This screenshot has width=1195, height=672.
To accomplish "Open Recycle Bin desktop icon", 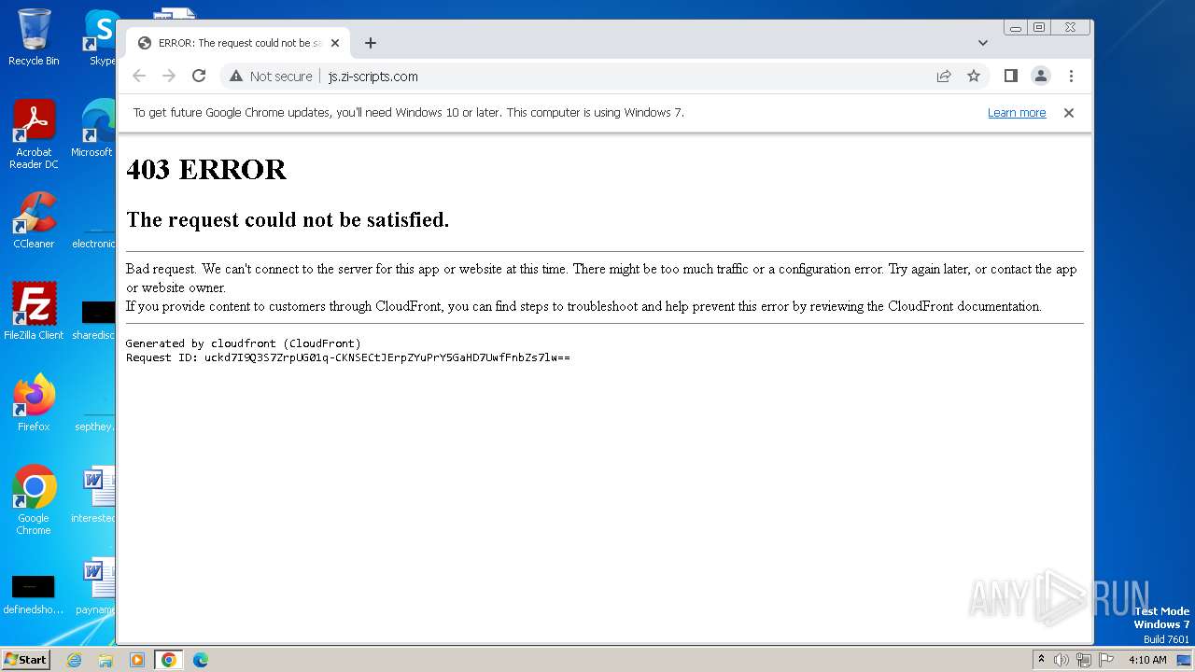I will [34, 37].
